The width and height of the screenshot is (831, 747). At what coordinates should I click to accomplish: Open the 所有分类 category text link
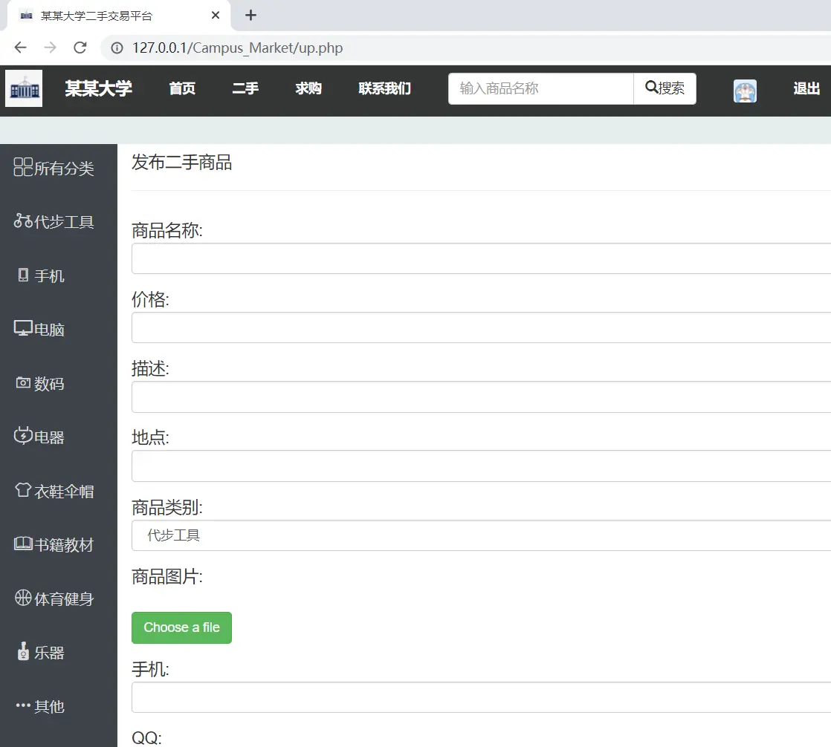[64, 169]
